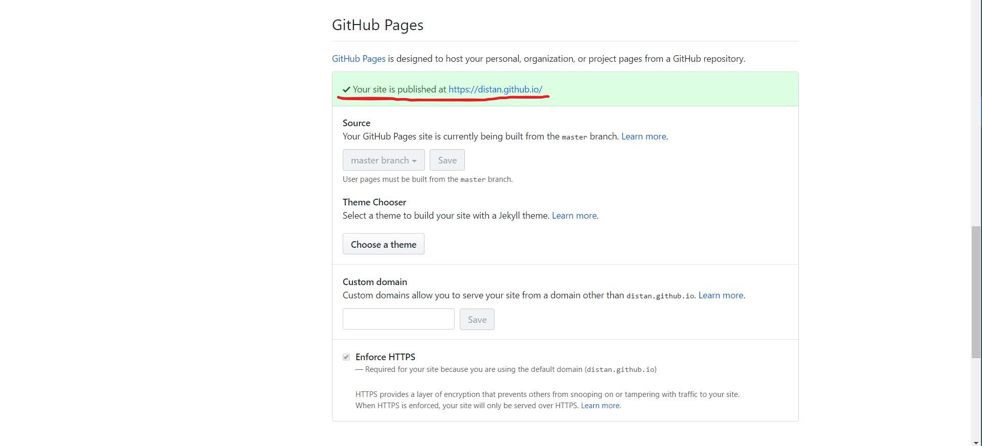Click the scrollbar track above the thumb

tap(976, 112)
